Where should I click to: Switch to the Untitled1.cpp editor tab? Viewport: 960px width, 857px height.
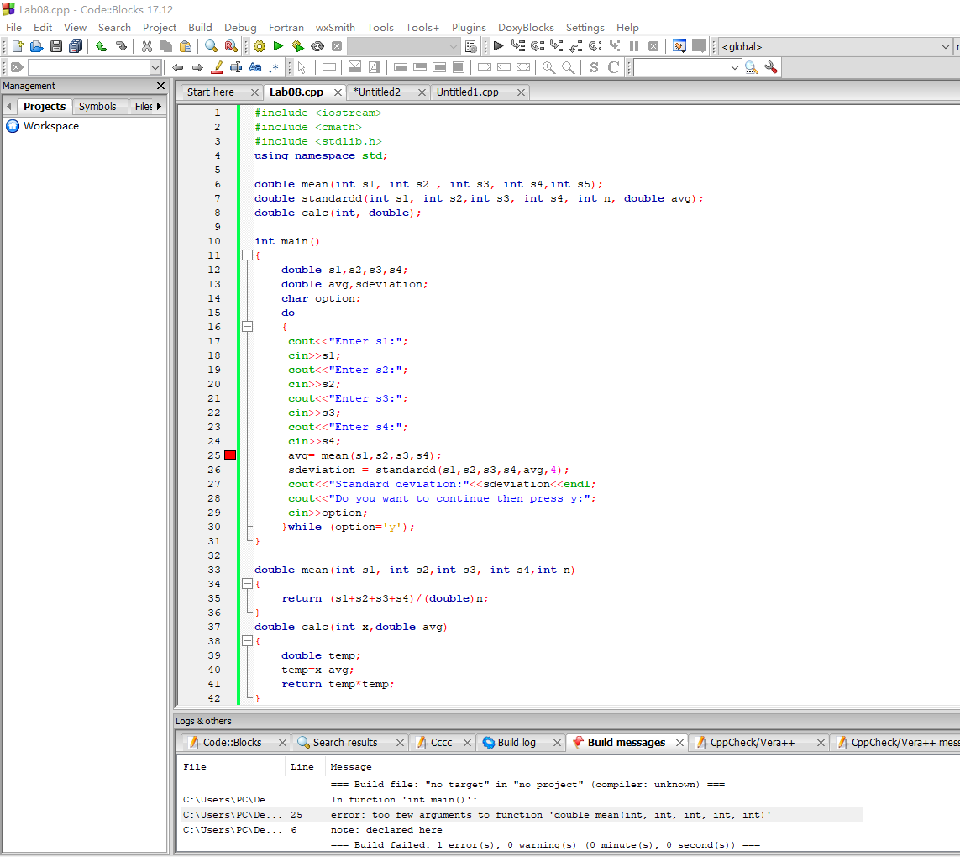point(468,92)
